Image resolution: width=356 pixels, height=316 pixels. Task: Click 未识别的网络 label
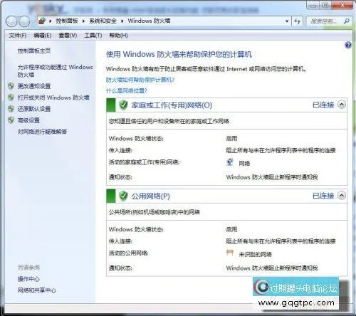(255, 254)
